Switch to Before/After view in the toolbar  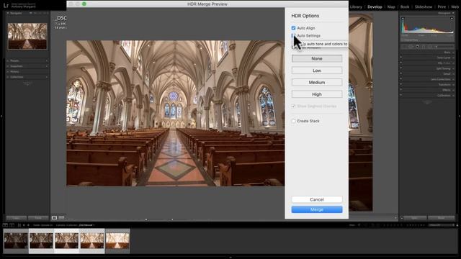[x=61, y=218]
